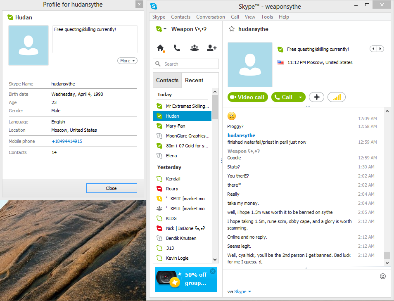Click Close button in profile window
Viewport: 394px width, 301px height.
(112, 188)
